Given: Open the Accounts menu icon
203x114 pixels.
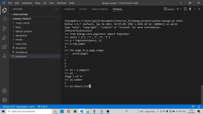Looking at the screenshot, I should pyautogui.click(x=4, y=91).
